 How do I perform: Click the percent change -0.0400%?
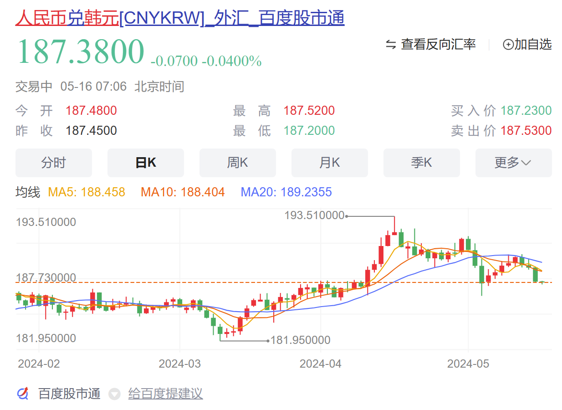232,61
